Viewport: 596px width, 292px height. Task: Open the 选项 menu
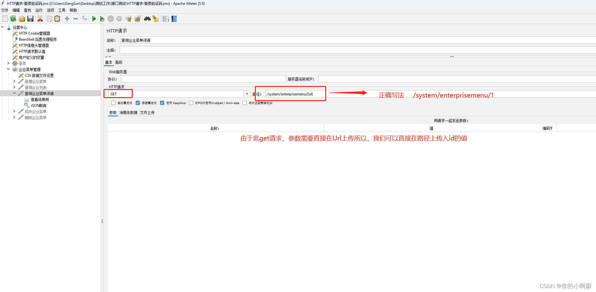point(50,10)
